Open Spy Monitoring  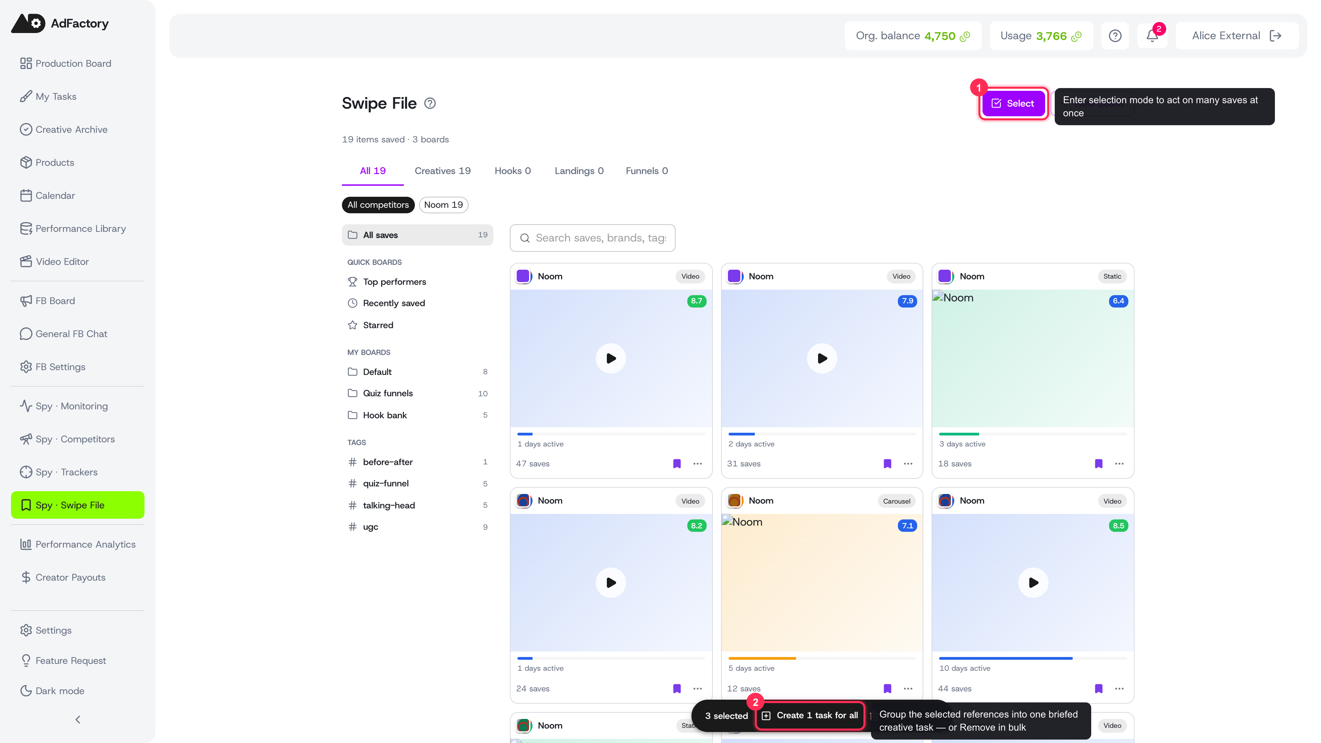77,406
